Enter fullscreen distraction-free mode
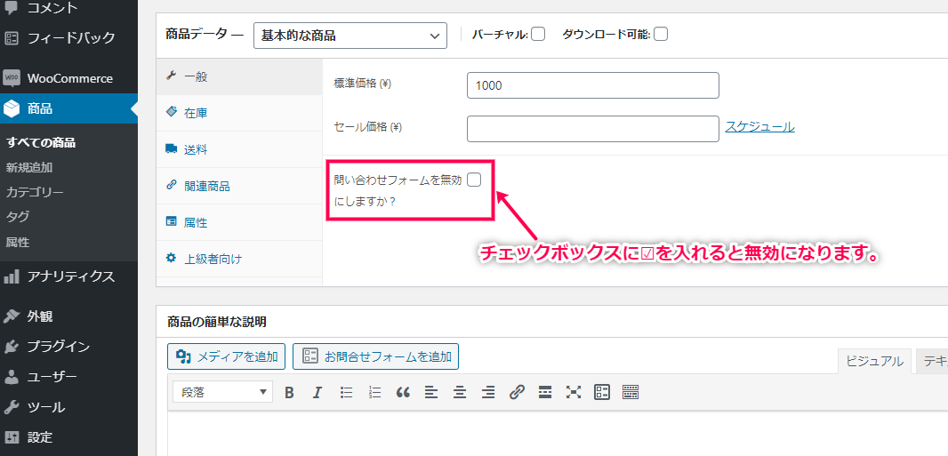Image resolution: width=948 pixels, height=456 pixels. click(x=573, y=393)
